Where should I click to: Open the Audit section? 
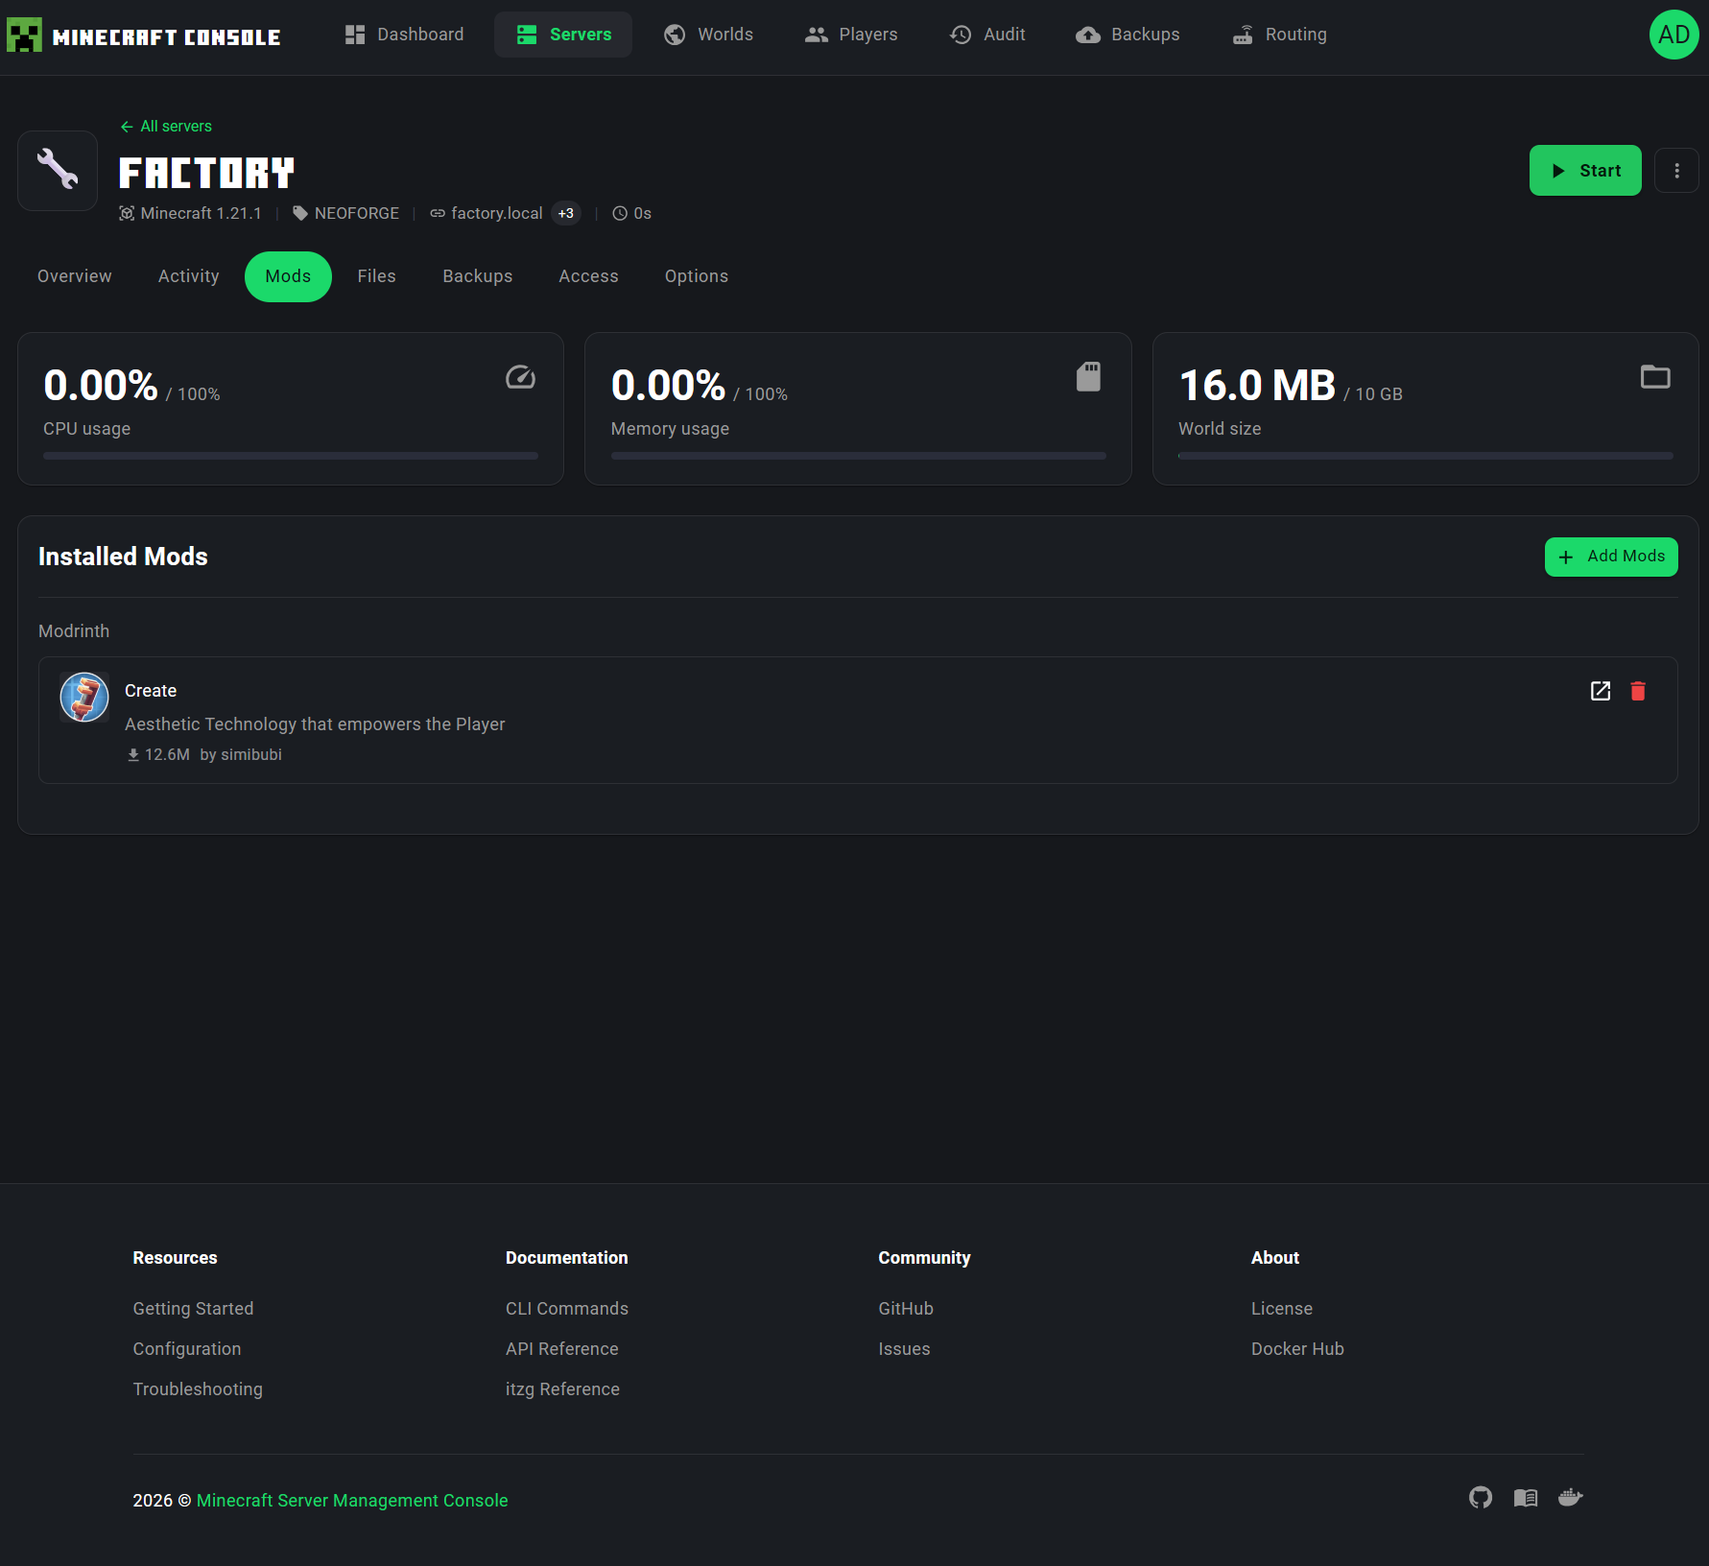click(x=987, y=35)
